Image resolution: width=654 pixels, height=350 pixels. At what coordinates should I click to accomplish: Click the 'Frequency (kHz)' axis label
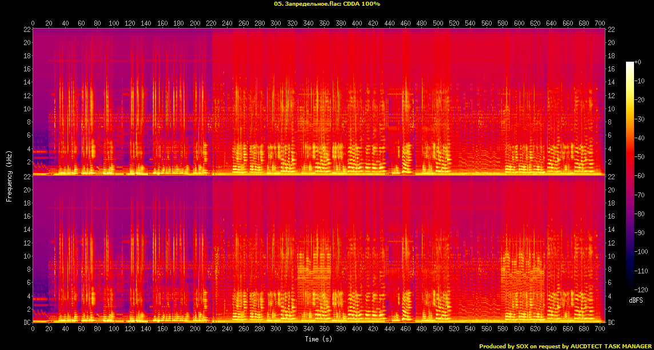coord(9,175)
